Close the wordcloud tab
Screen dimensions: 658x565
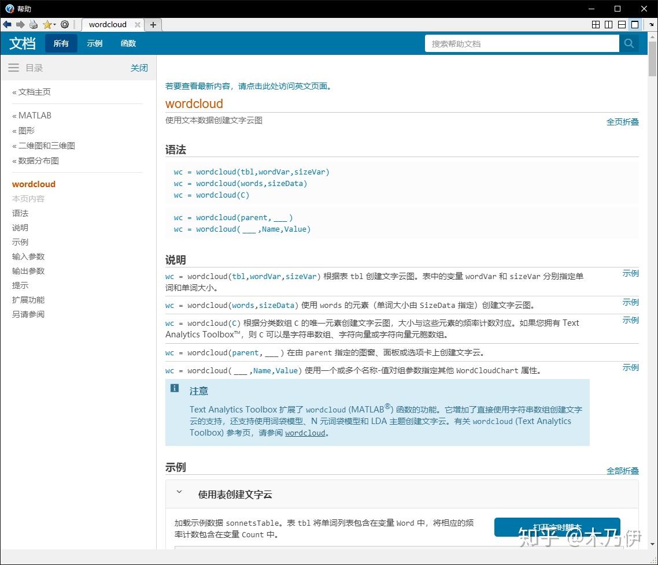(137, 25)
